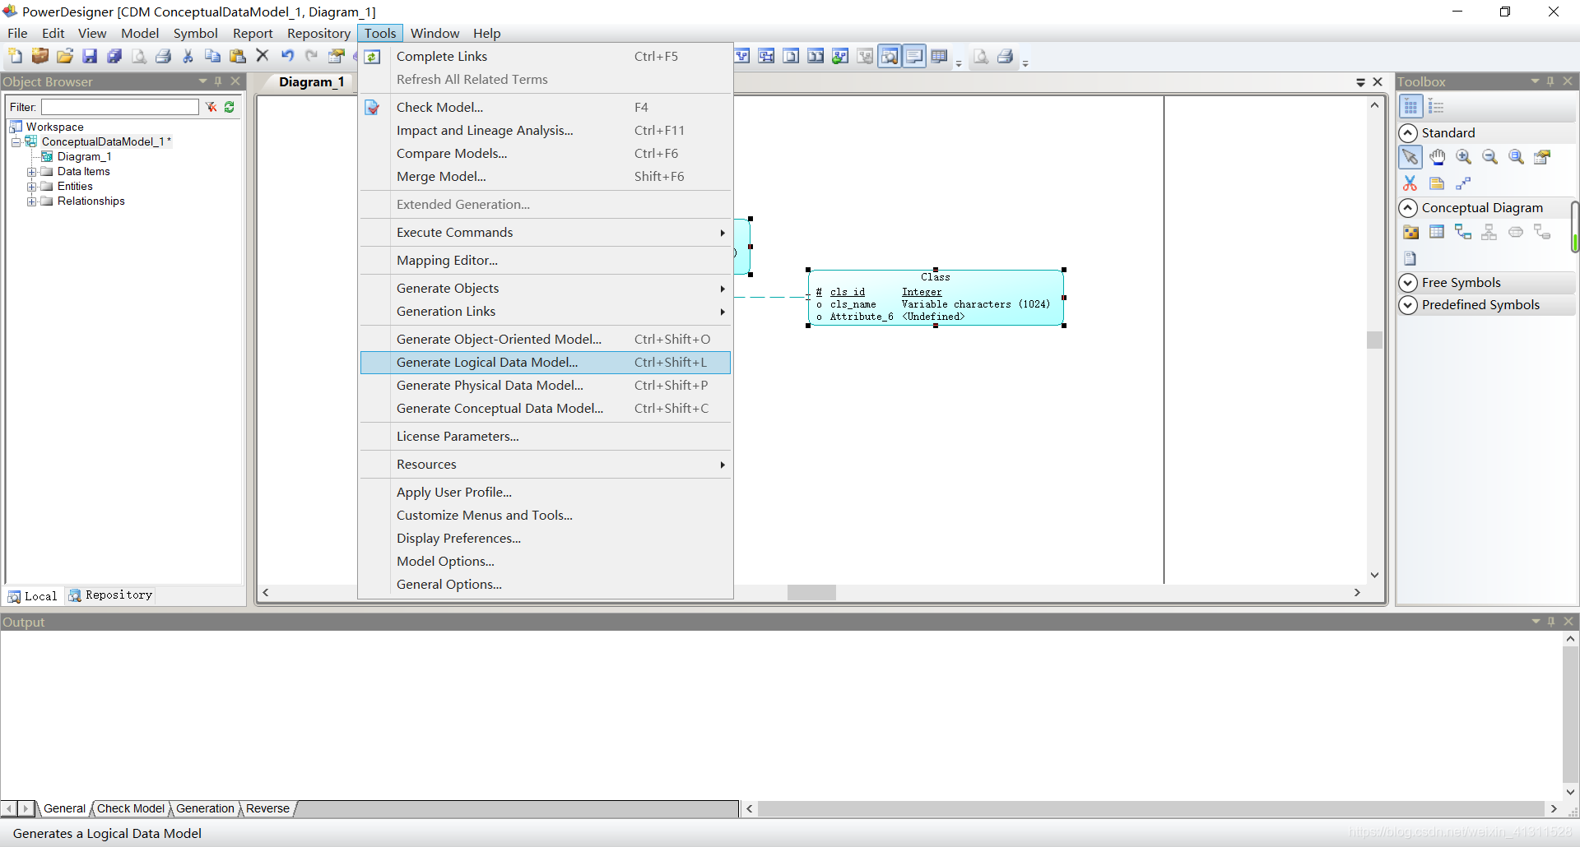
Task: Click the Clear Filter icon in Object Browser
Action: click(x=211, y=107)
